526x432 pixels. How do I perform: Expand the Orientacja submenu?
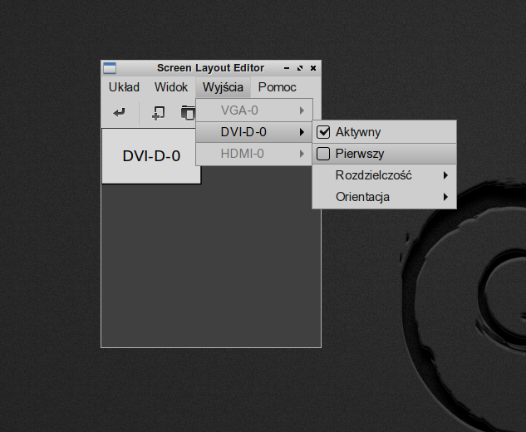[x=385, y=197]
